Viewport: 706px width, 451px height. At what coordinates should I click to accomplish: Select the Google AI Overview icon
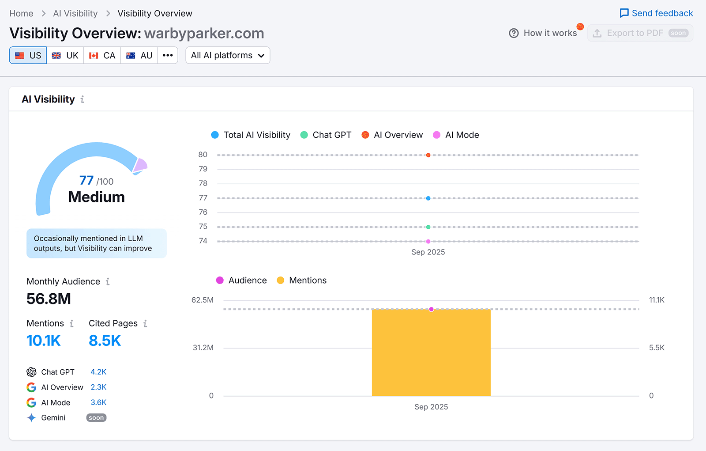31,387
